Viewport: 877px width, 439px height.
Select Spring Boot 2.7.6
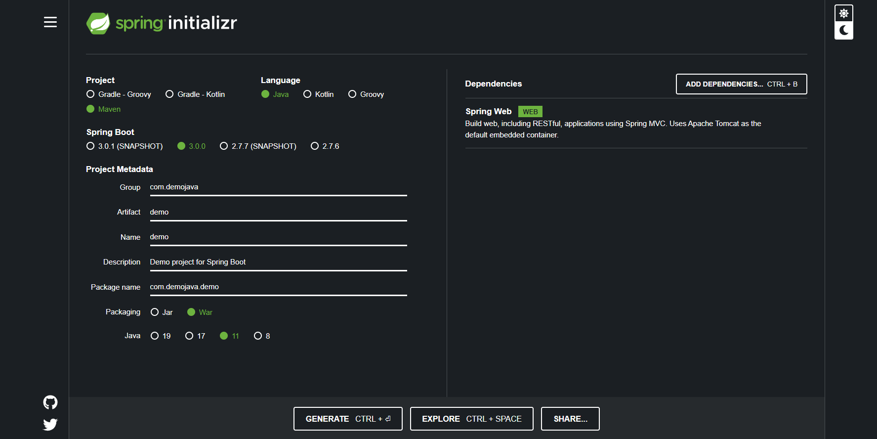pyautogui.click(x=325, y=146)
